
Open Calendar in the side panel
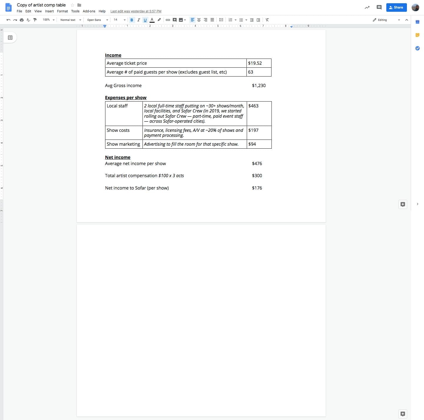point(418,22)
